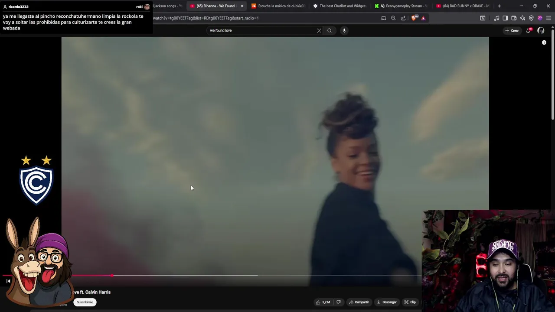Open the Brave Wallet icon
The image size is (555, 312).
(x=514, y=18)
